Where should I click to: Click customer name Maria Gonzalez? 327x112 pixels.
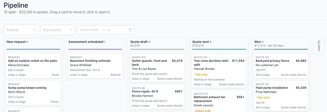click(x=19, y=65)
